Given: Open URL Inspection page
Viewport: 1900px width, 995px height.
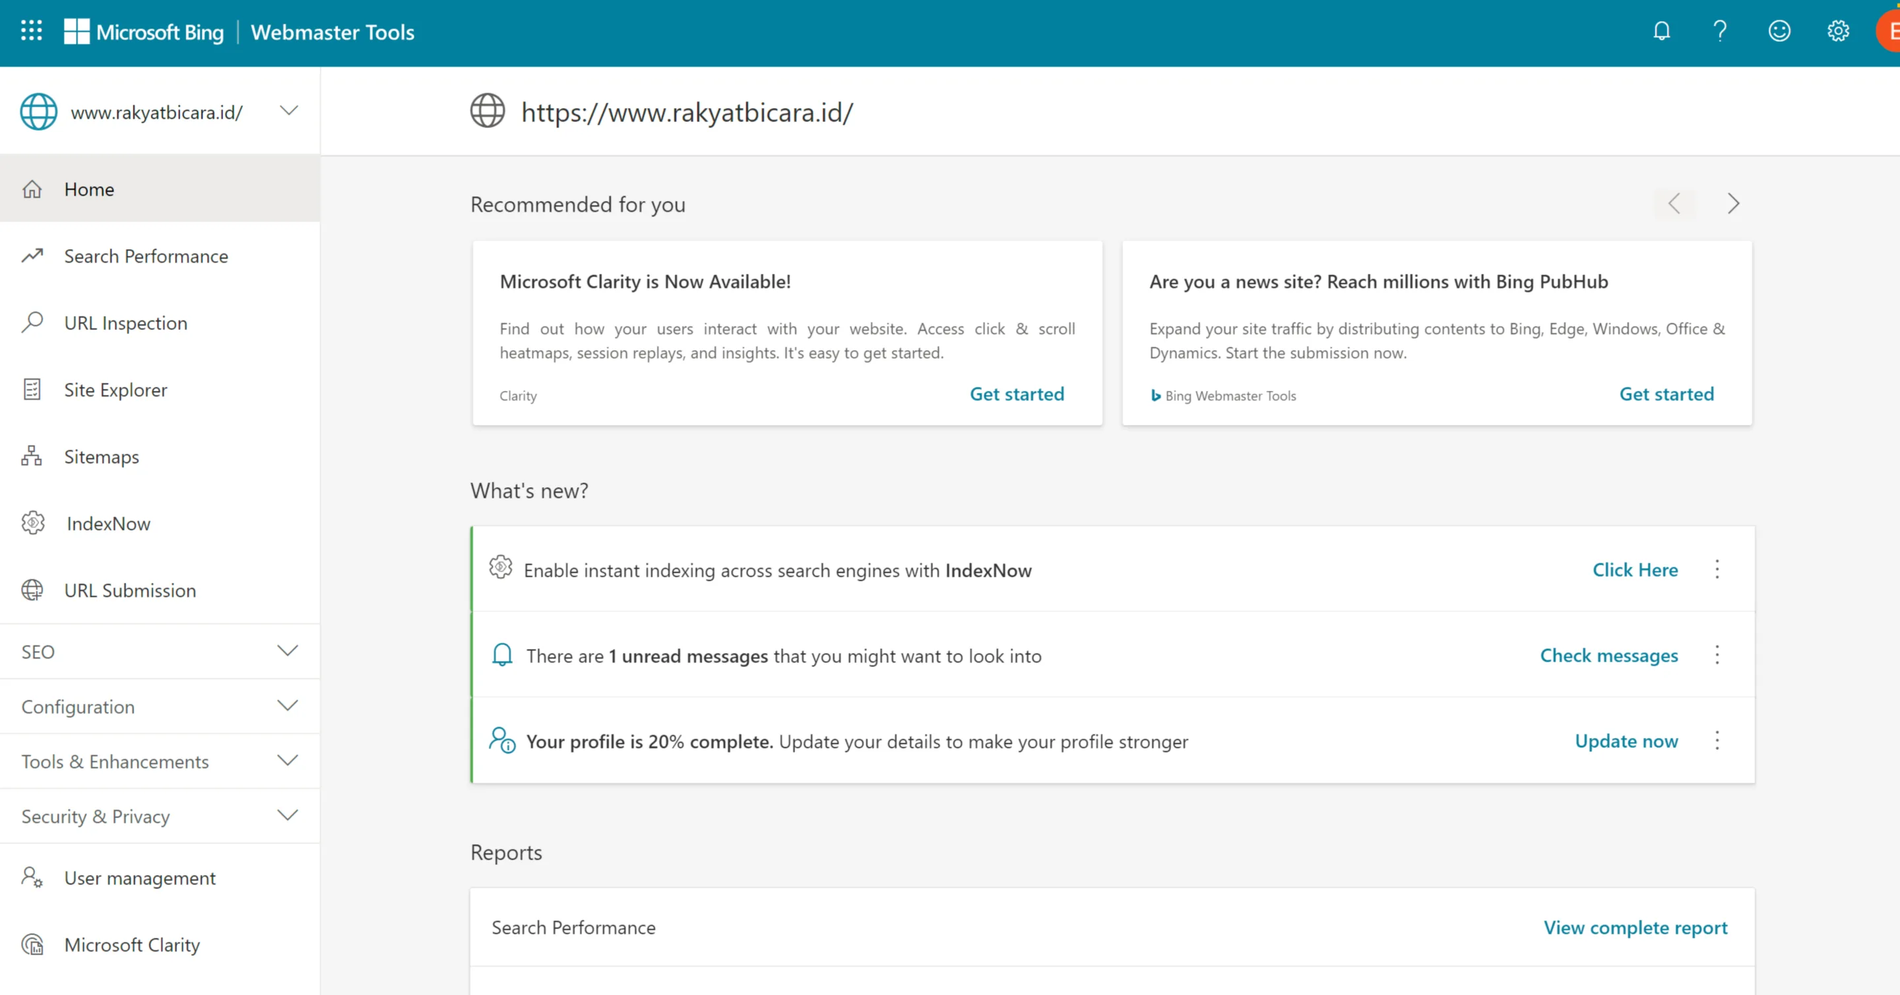Looking at the screenshot, I should (160, 323).
